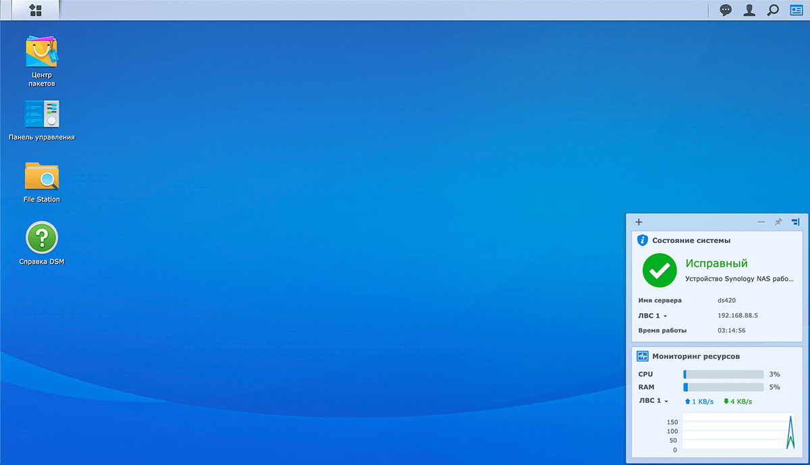The image size is (810, 465).
Task: Open the search magnifier icon
Action: point(774,10)
